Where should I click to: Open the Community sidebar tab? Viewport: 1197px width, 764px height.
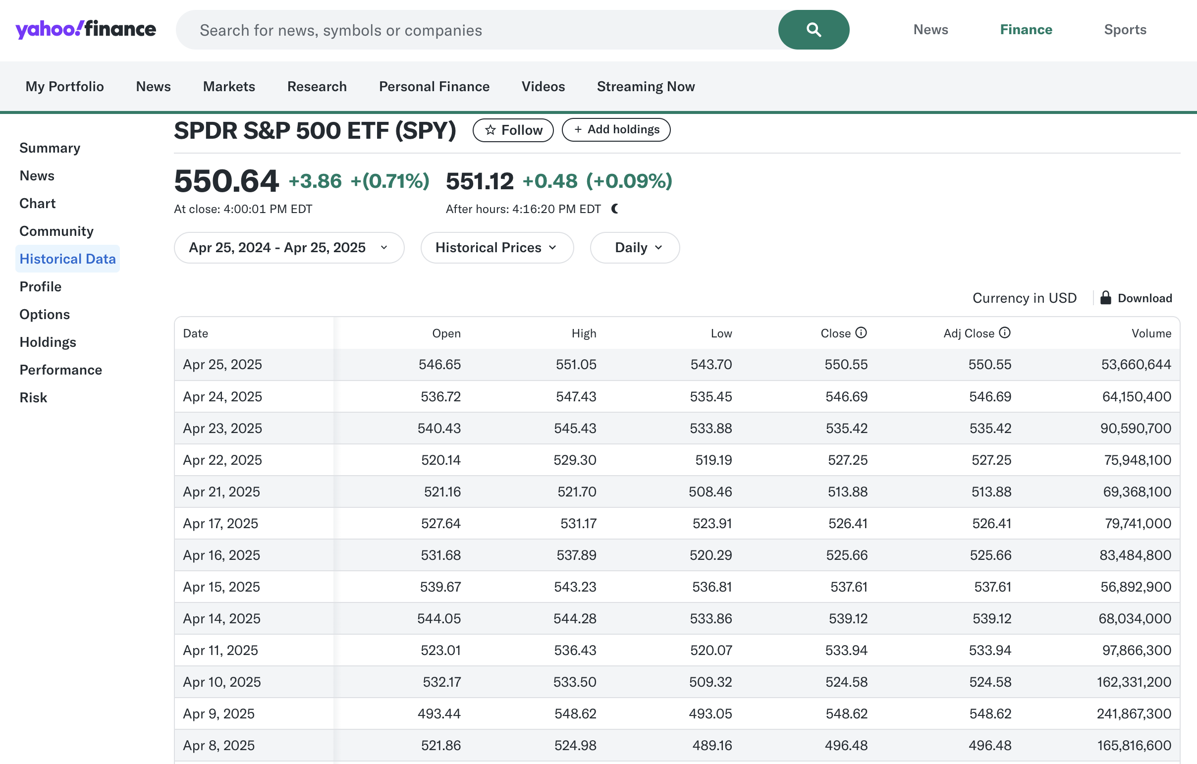56,231
